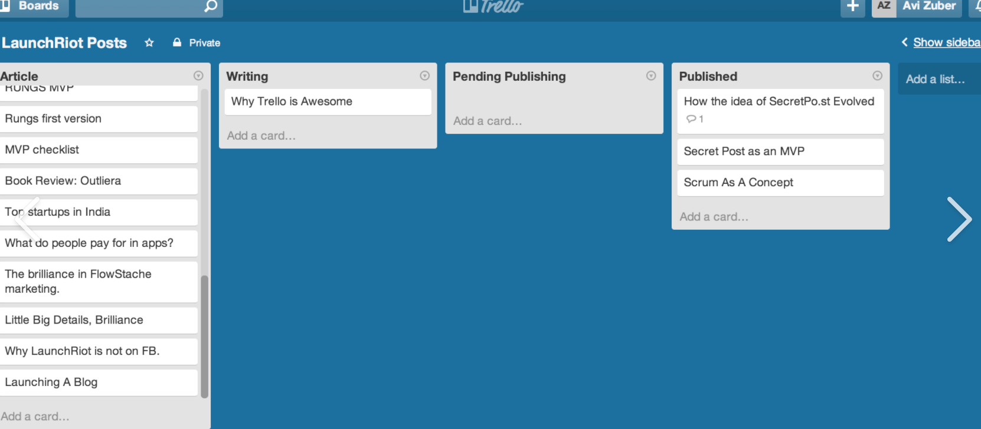Open Published list actions menu
Viewport: 981px width, 429px height.
[x=878, y=75]
